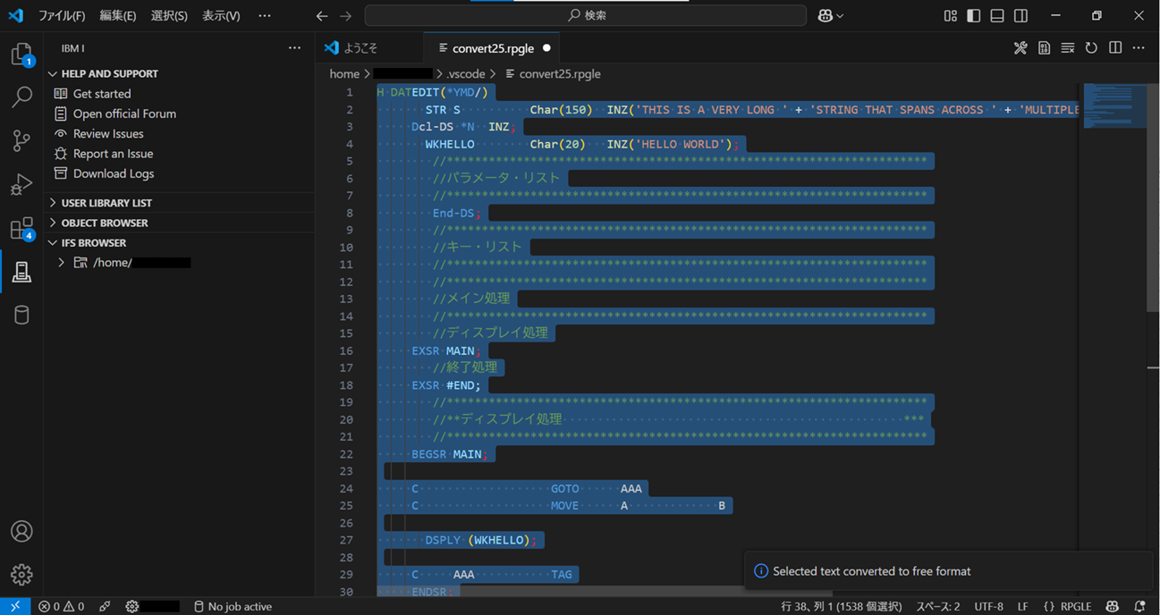
Task: Open the Copilot dropdown arrow in title bar
Action: (840, 16)
